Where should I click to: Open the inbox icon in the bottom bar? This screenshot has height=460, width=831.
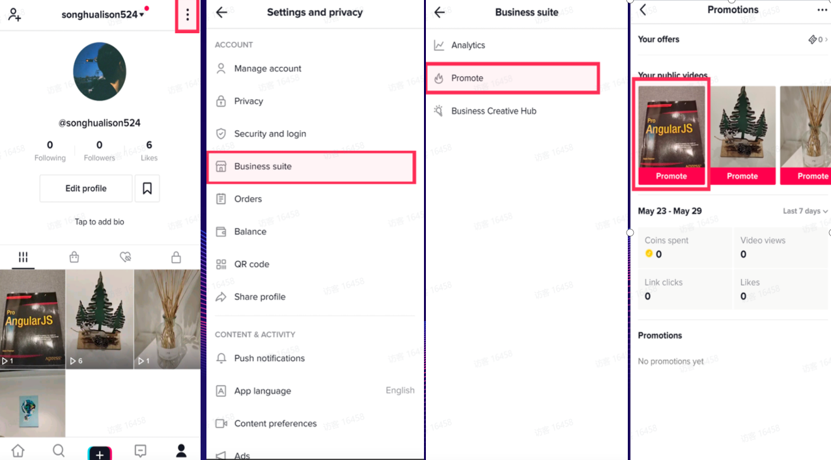click(140, 450)
